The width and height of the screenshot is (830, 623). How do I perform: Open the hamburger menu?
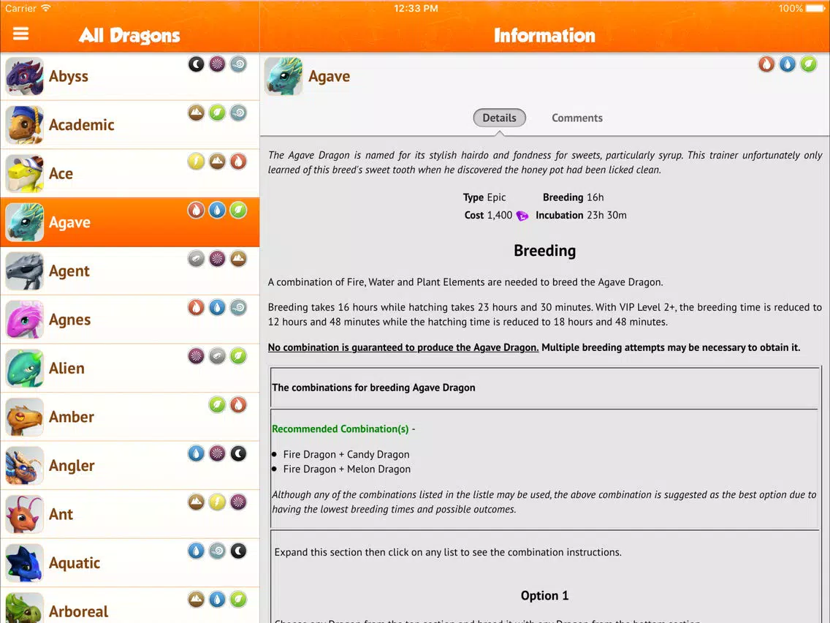tap(20, 34)
